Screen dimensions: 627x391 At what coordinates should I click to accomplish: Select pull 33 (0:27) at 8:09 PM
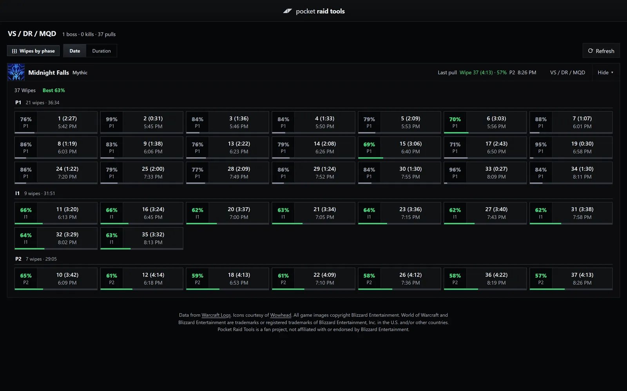[x=485, y=173]
